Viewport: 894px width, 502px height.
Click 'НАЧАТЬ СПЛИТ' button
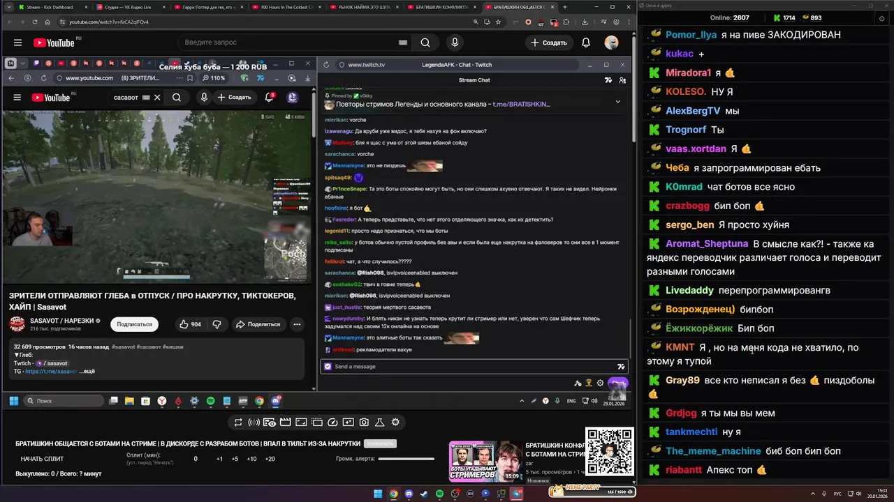point(42,459)
